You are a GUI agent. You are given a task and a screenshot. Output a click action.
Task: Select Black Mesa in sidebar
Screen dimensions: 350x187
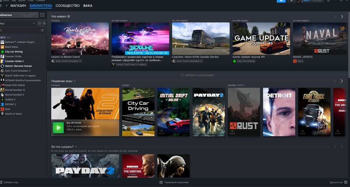click(x=12, y=47)
